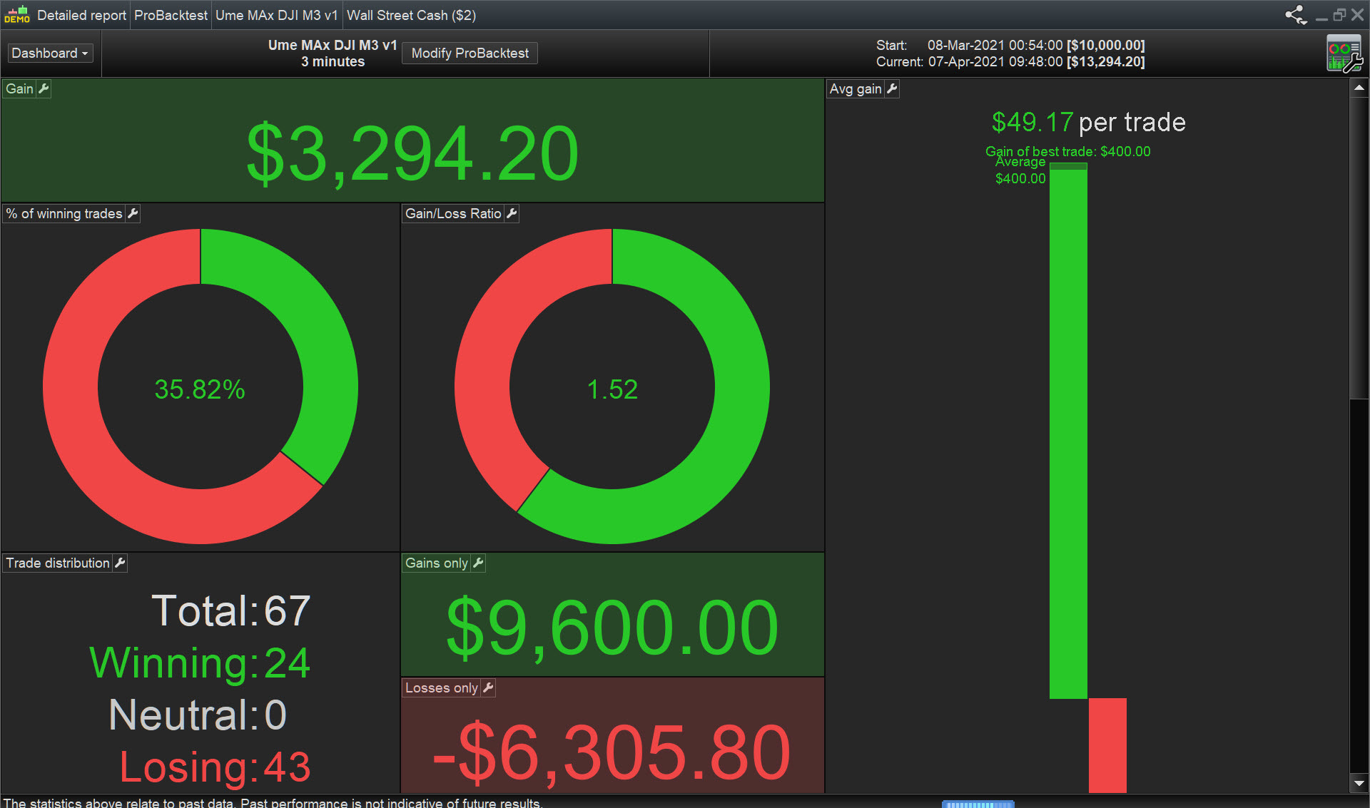The image size is (1370, 808).
Task: Switch to the Detailed report tab
Action: point(81,15)
